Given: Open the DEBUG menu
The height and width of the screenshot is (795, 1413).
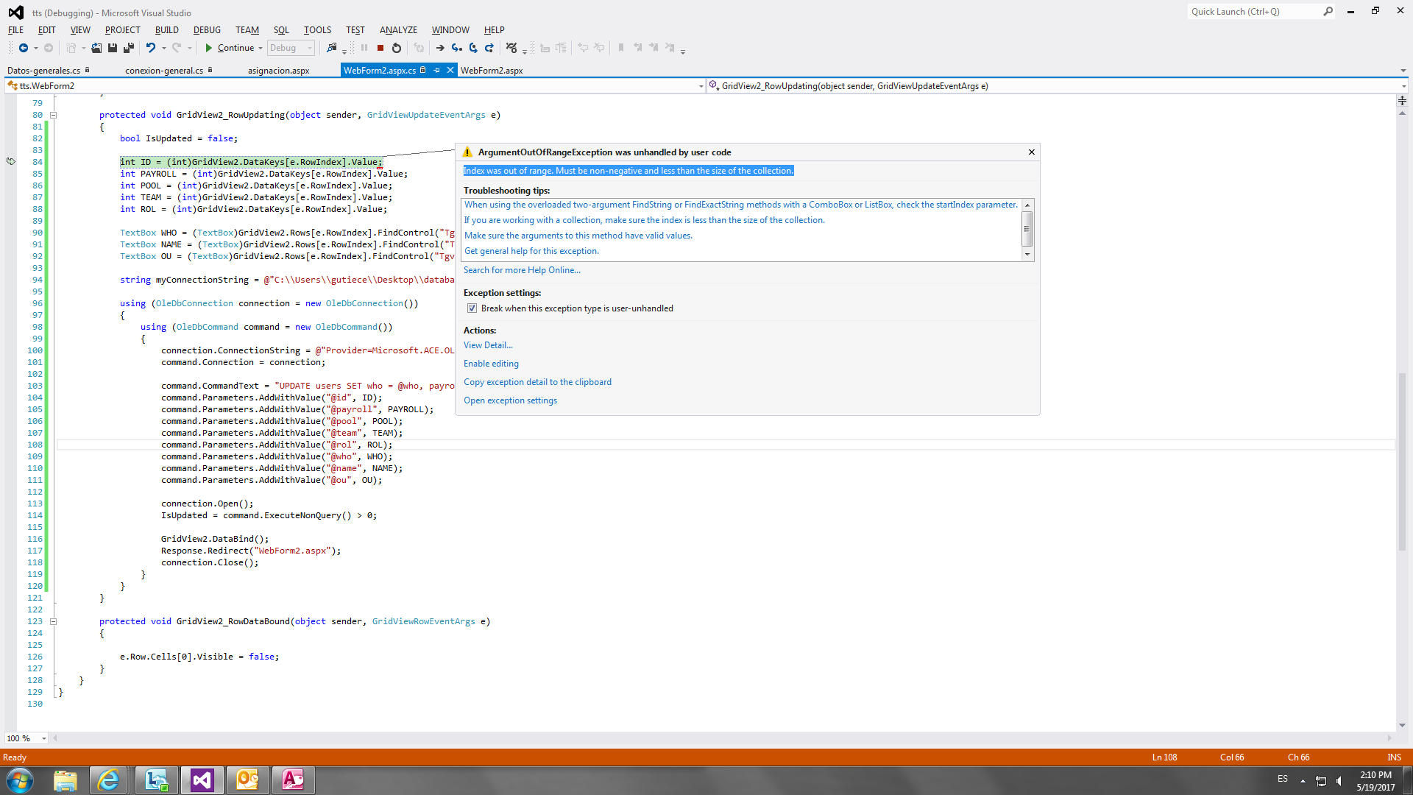Looking at the screenshot, I should pyautogui.click(x=206, y=29).
